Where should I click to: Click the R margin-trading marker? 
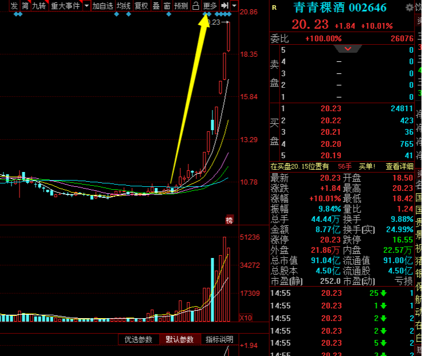coord(274,8)
